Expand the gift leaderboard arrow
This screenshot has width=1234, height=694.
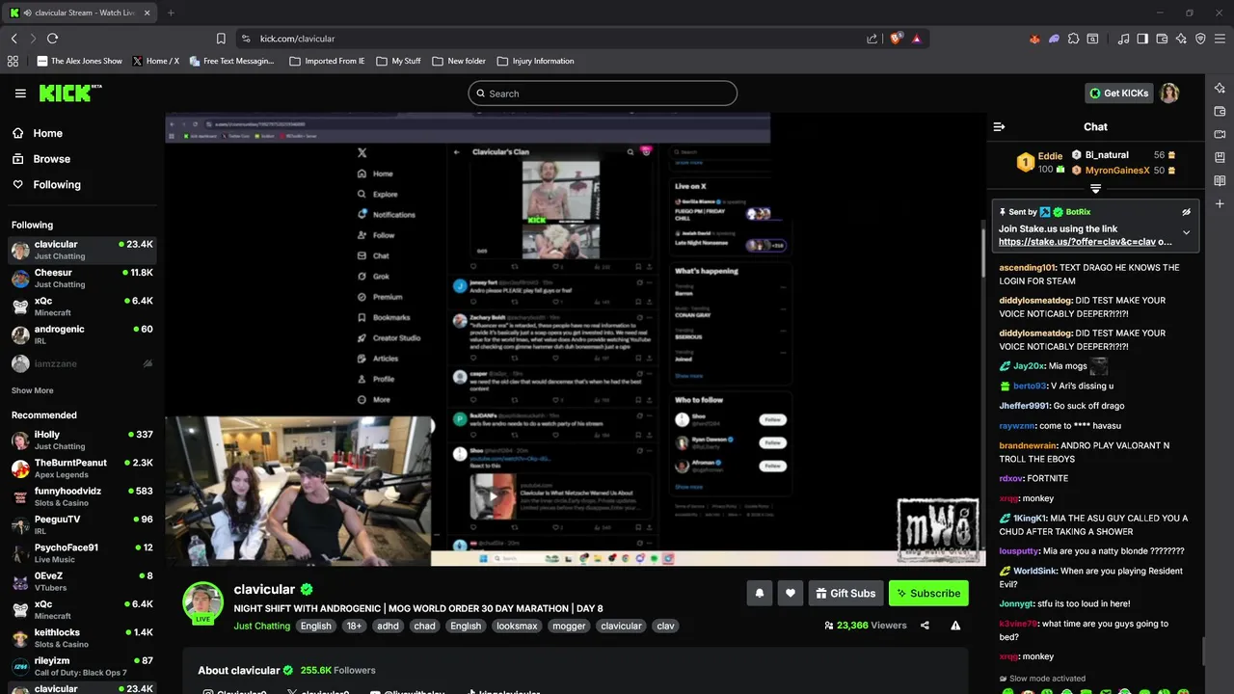click(x=1095, y=189)
